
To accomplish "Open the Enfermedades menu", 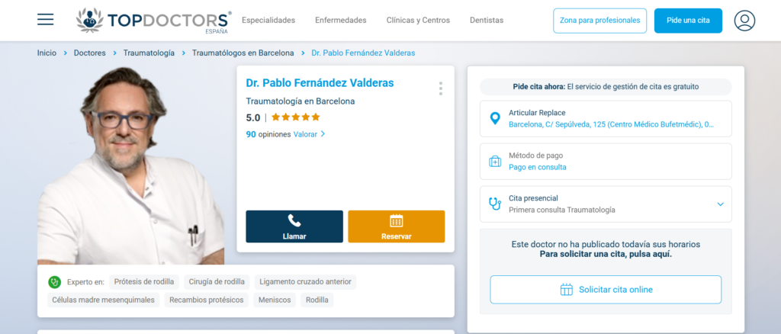I will (x=340, y=21).
